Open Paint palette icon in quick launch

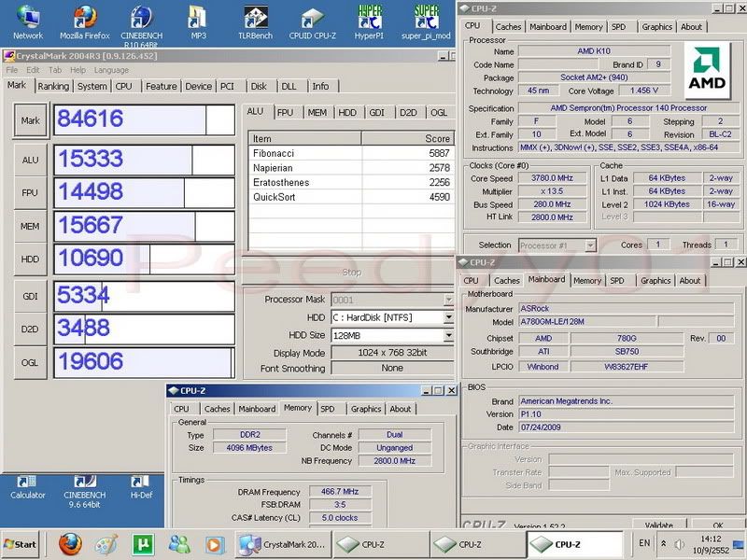(x=106, y=544)
